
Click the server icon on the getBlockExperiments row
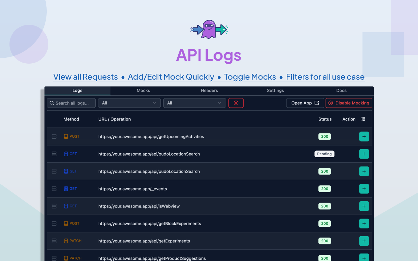(x=54, y=223)
